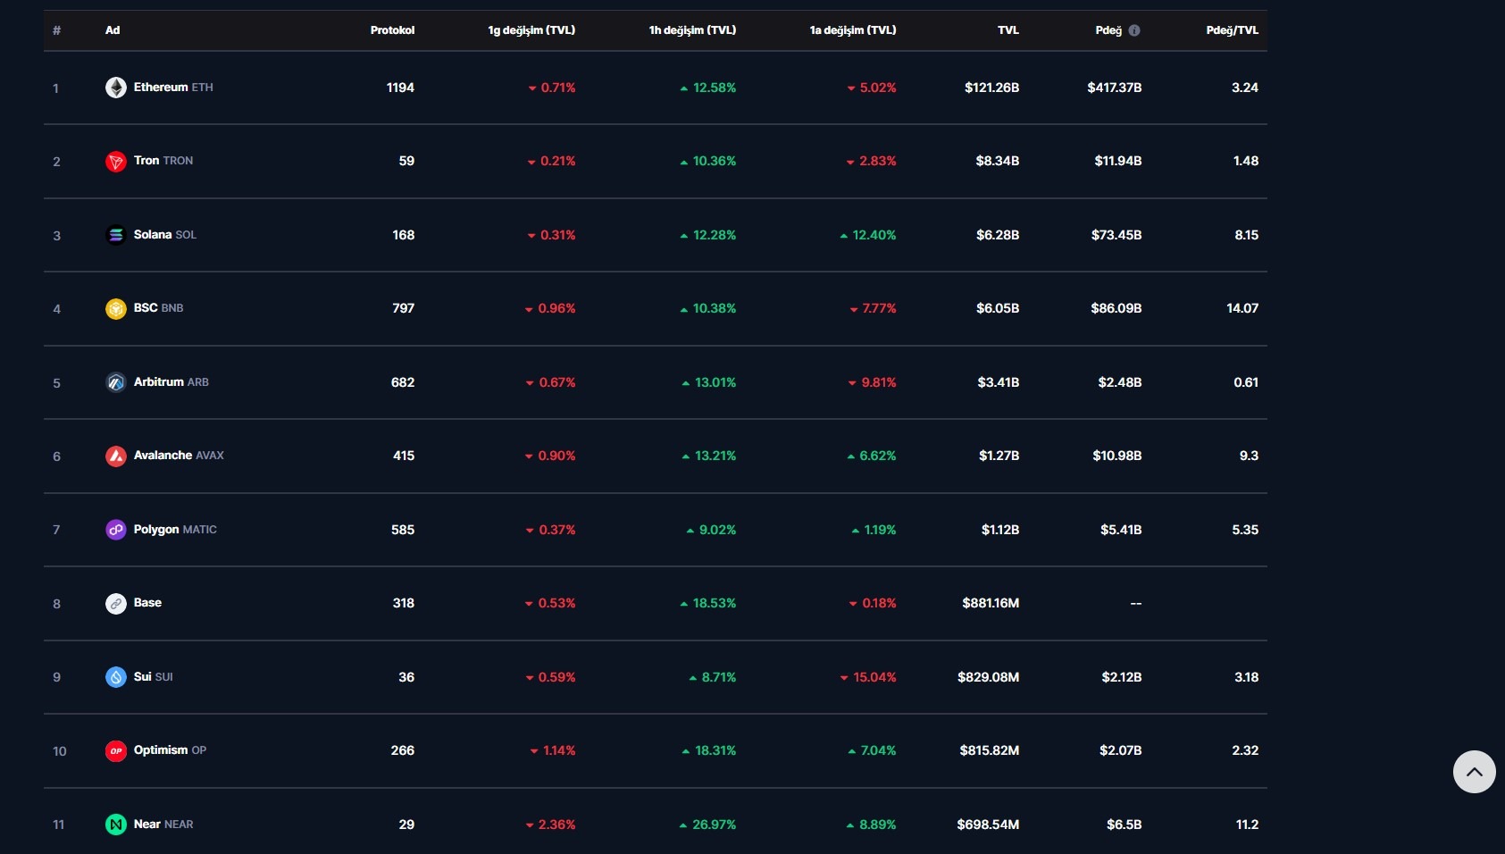Open the BSC BNB chain link
This screenshot has width=1505, height=854.
[x=159, y=308]
